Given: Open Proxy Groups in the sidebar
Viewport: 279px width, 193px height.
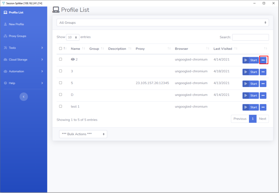Looking at the screenshot, I should click(15, 36).
